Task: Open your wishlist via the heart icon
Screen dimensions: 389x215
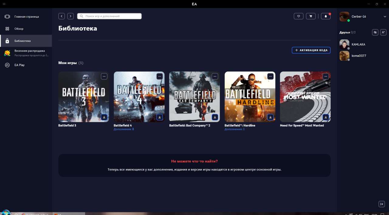Action: pyautogui.click(x=298, y=16)
